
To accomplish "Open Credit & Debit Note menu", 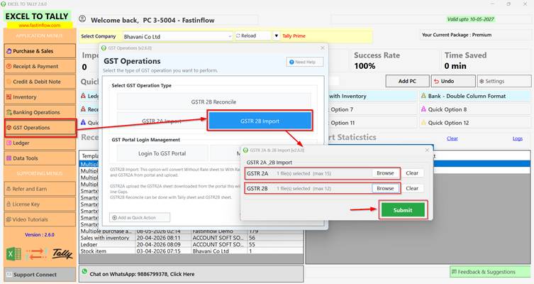I will [x=40, y=82].
